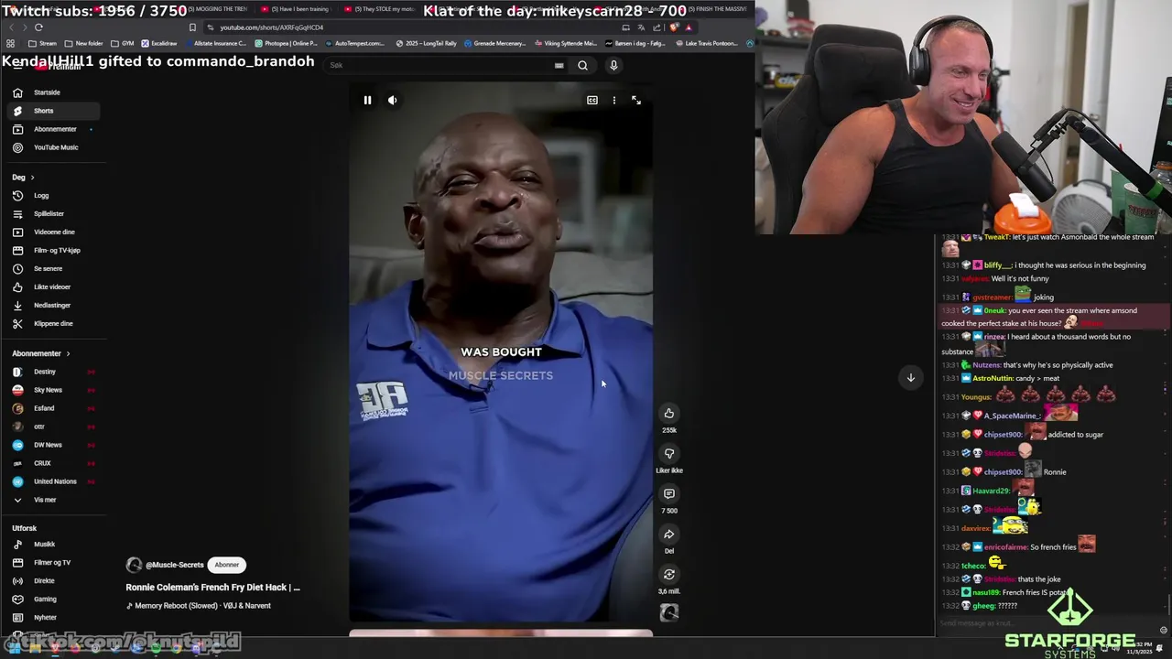Open the Shorts three-dot options menu
Image resolution: width=1172 pixels, height=659 pixels.
tap(614, 100)
